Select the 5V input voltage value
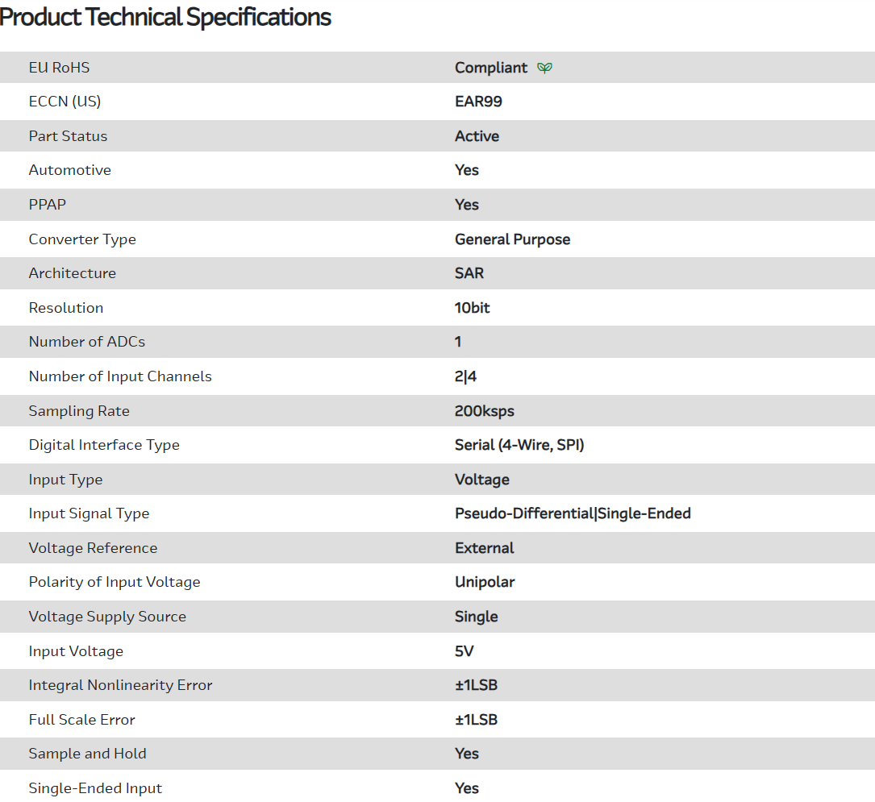 [465, 651]
